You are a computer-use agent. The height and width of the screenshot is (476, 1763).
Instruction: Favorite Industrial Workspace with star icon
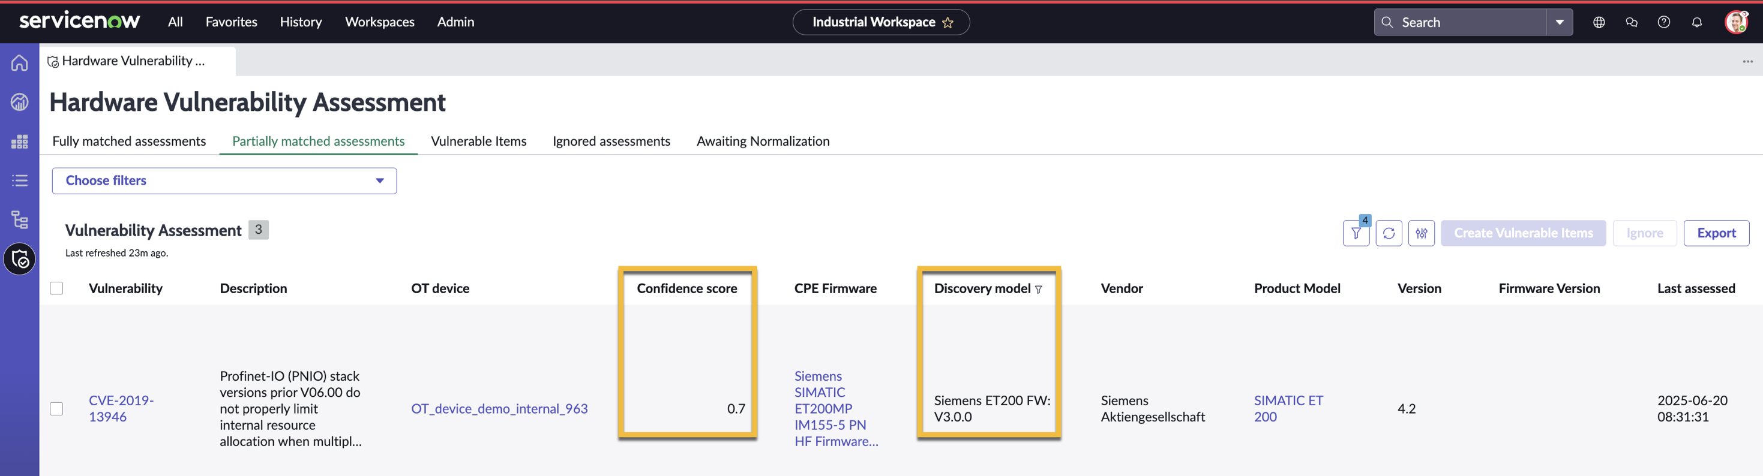click(x=948, y=23)
